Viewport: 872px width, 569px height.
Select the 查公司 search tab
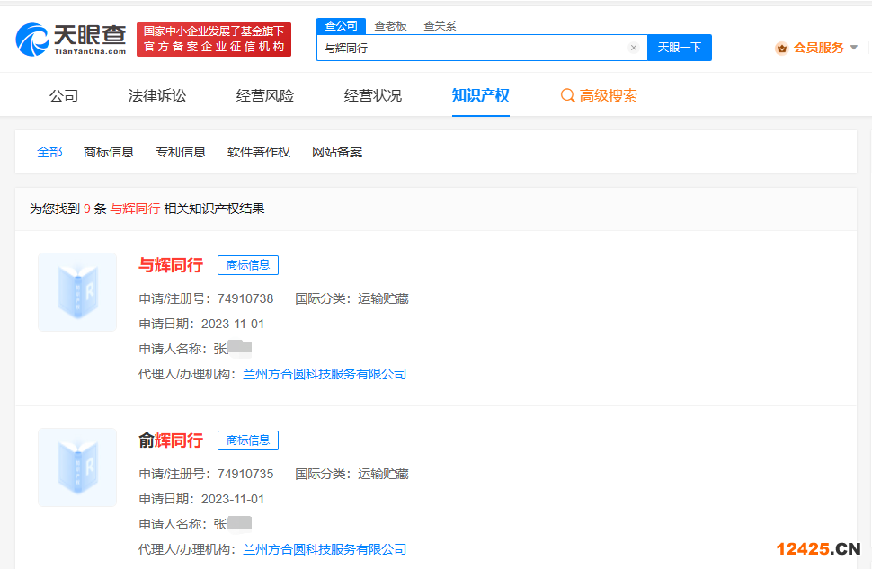point(341,25)
